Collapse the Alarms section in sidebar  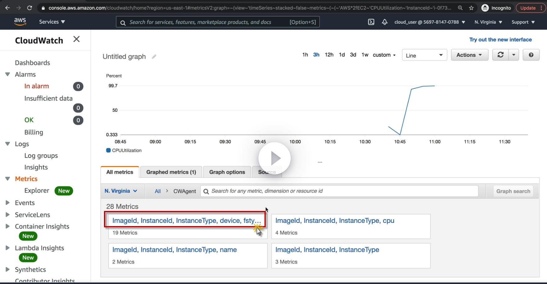pyautogui.click(x=8, y=74)
